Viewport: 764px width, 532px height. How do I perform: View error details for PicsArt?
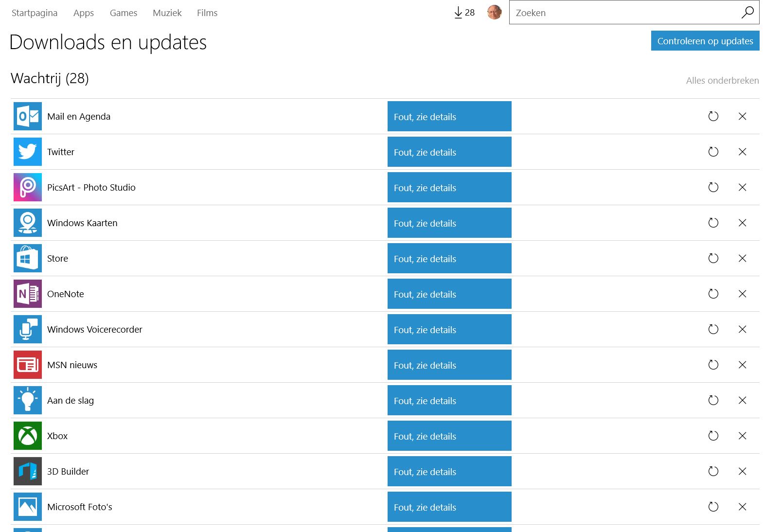[x=449, y=187]
